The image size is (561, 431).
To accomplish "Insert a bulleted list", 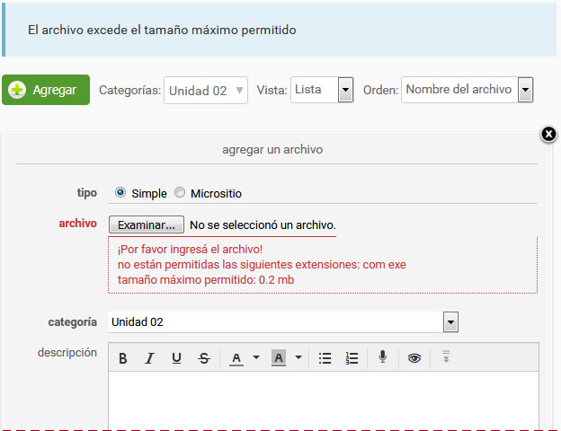I will click(x=325, y=358).
